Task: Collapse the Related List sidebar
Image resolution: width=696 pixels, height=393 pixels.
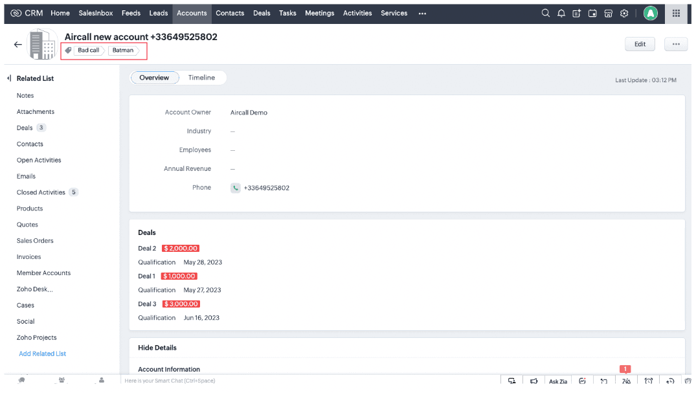Action: pos(9,78)
